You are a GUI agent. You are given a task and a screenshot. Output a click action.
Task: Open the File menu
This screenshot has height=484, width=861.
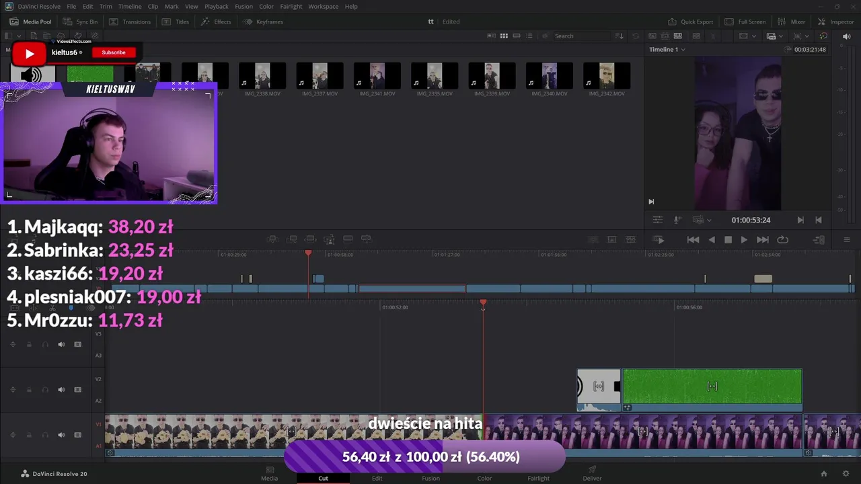pos(71,6)
